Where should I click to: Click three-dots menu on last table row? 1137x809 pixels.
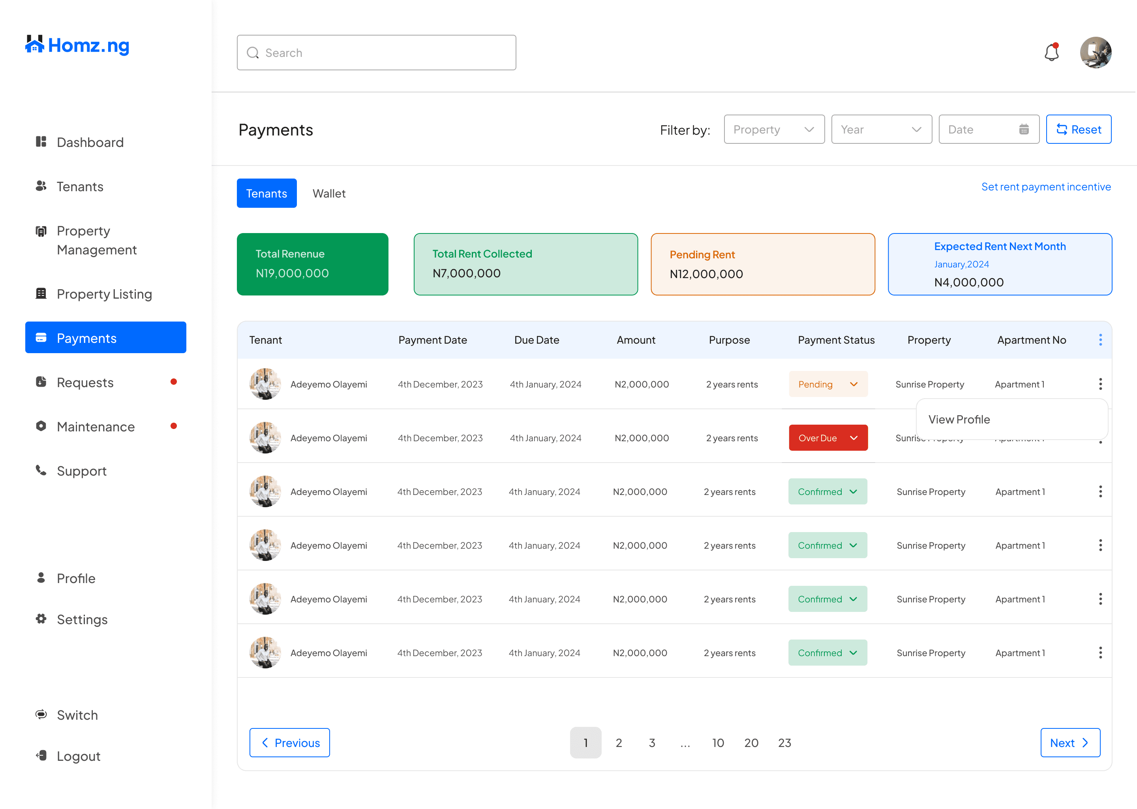[1100, 653]
